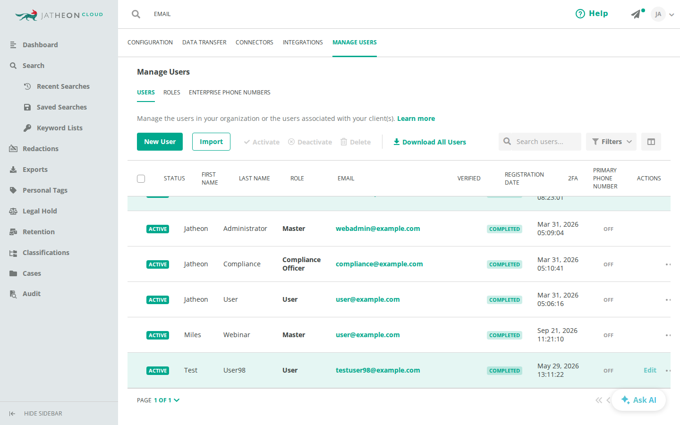Switch to the Configuration tab
This screenshot has height=425, width=680.
click(x=150, y=42)
